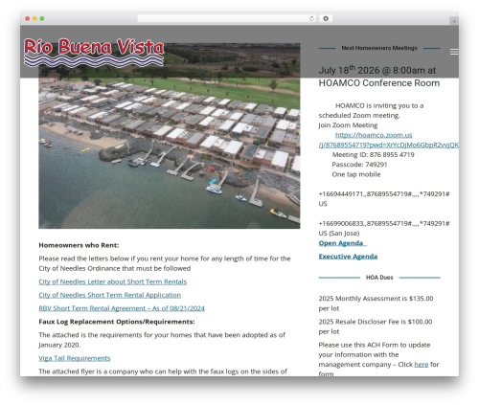Image resolution: width=479 pixels, height=405 pixels.
Task: Click '2025 Monthly Assessment is $135.00' text
Action: coord(376,299)
